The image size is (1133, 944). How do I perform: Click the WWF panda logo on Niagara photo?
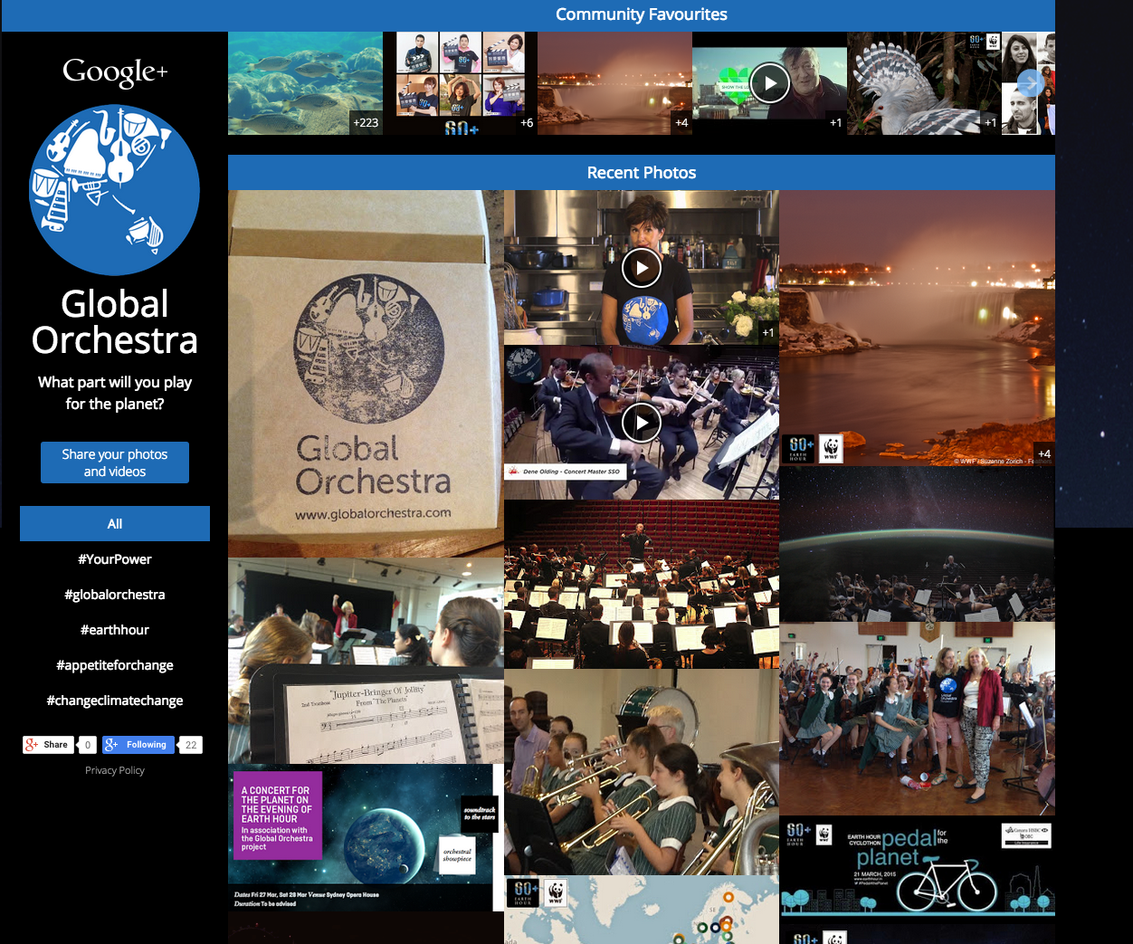(x=831, y=448)
